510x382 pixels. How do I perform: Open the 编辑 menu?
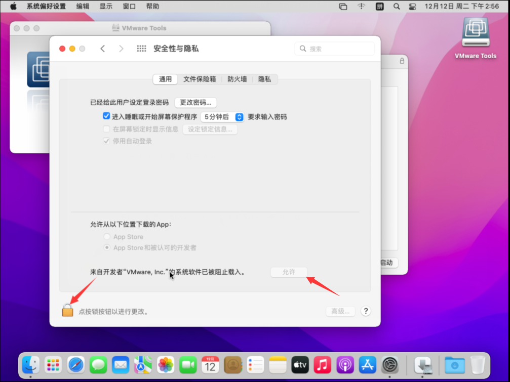(x=83, y=6)
